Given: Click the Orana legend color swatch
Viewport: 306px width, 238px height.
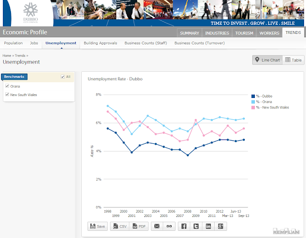Looking at the screenshot, I should tap(253, 102).
